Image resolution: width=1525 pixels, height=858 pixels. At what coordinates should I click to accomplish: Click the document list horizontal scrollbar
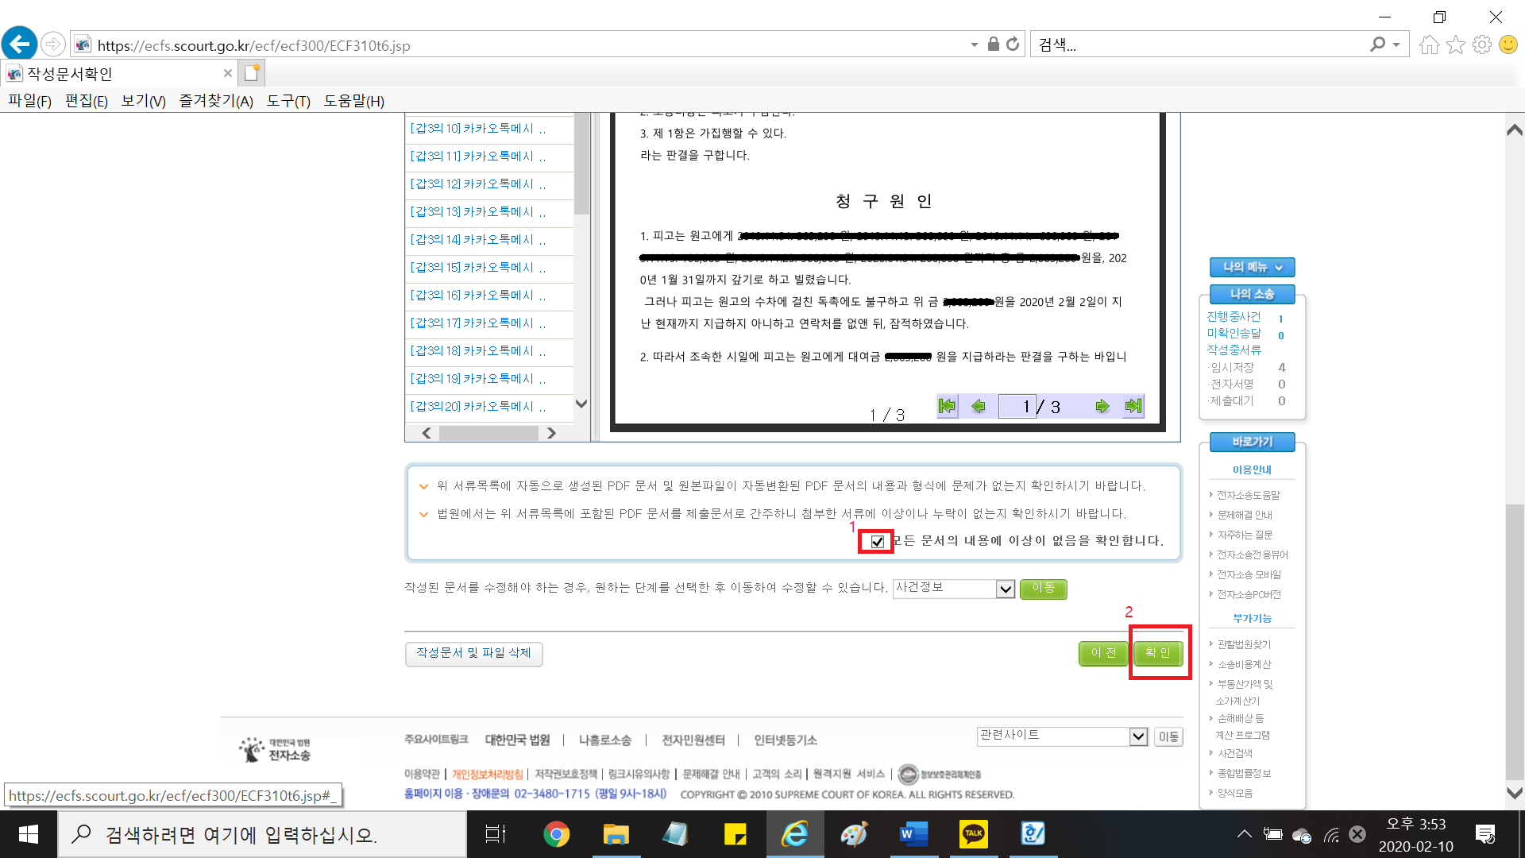[488, 433]
